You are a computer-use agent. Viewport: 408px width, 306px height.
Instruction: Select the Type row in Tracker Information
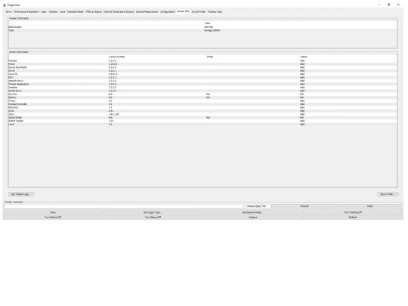202,30
